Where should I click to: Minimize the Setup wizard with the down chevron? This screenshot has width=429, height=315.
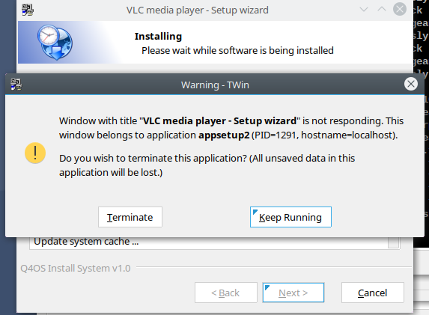click(364, 10)
